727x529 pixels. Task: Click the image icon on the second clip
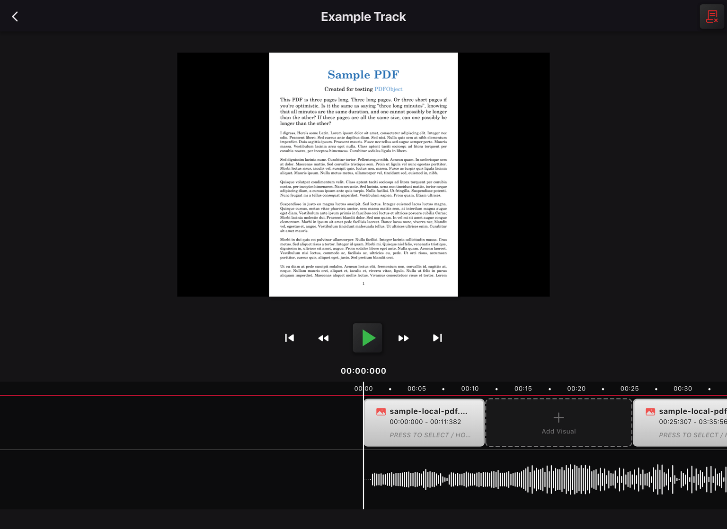click(650, 412)
